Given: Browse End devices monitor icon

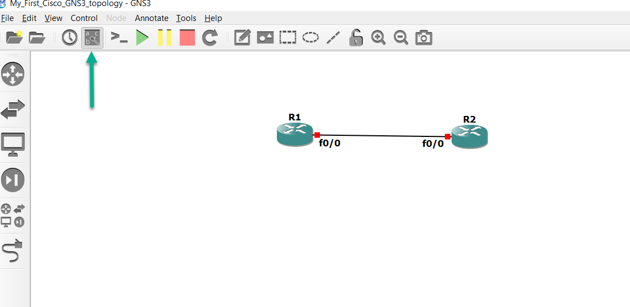Looking at the screenshot, I should click(x=13, y=145).
